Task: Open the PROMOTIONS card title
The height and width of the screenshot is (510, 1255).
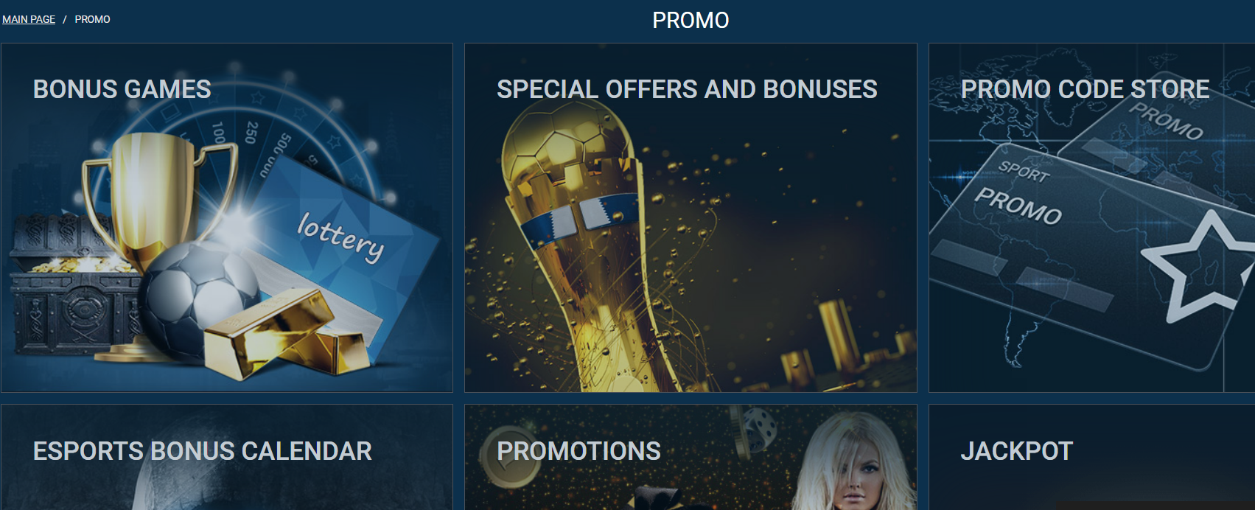Action: pyautogui.click(x=578, y=451)
